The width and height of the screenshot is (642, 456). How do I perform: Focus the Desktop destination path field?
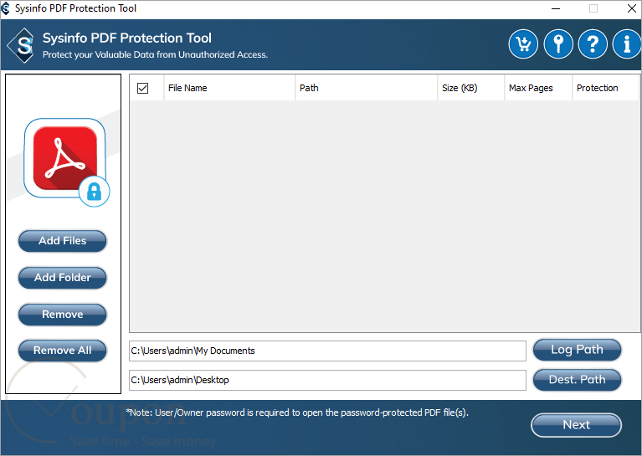(x=327, y=380)
